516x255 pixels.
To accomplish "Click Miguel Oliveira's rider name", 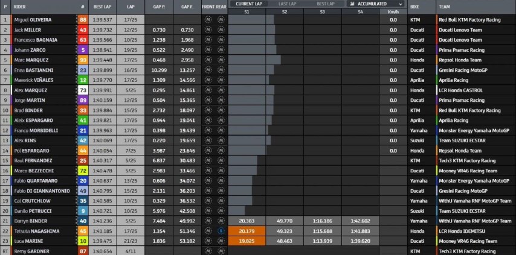I will (x=33, y=20).
